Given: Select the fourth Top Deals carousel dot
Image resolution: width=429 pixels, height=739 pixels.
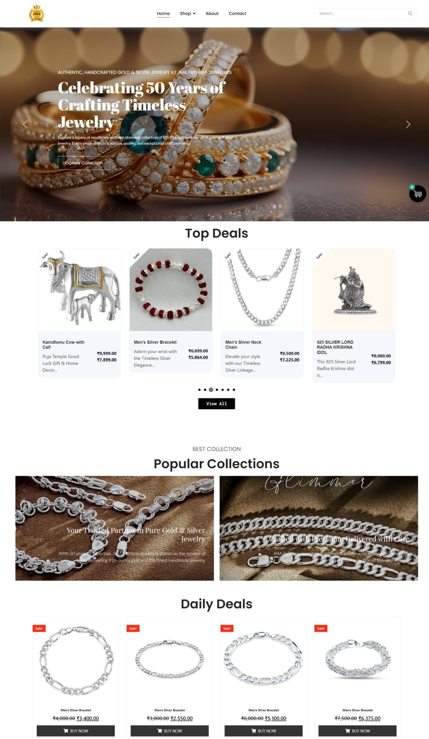Looking at the screenshot, I should (217, 390).
